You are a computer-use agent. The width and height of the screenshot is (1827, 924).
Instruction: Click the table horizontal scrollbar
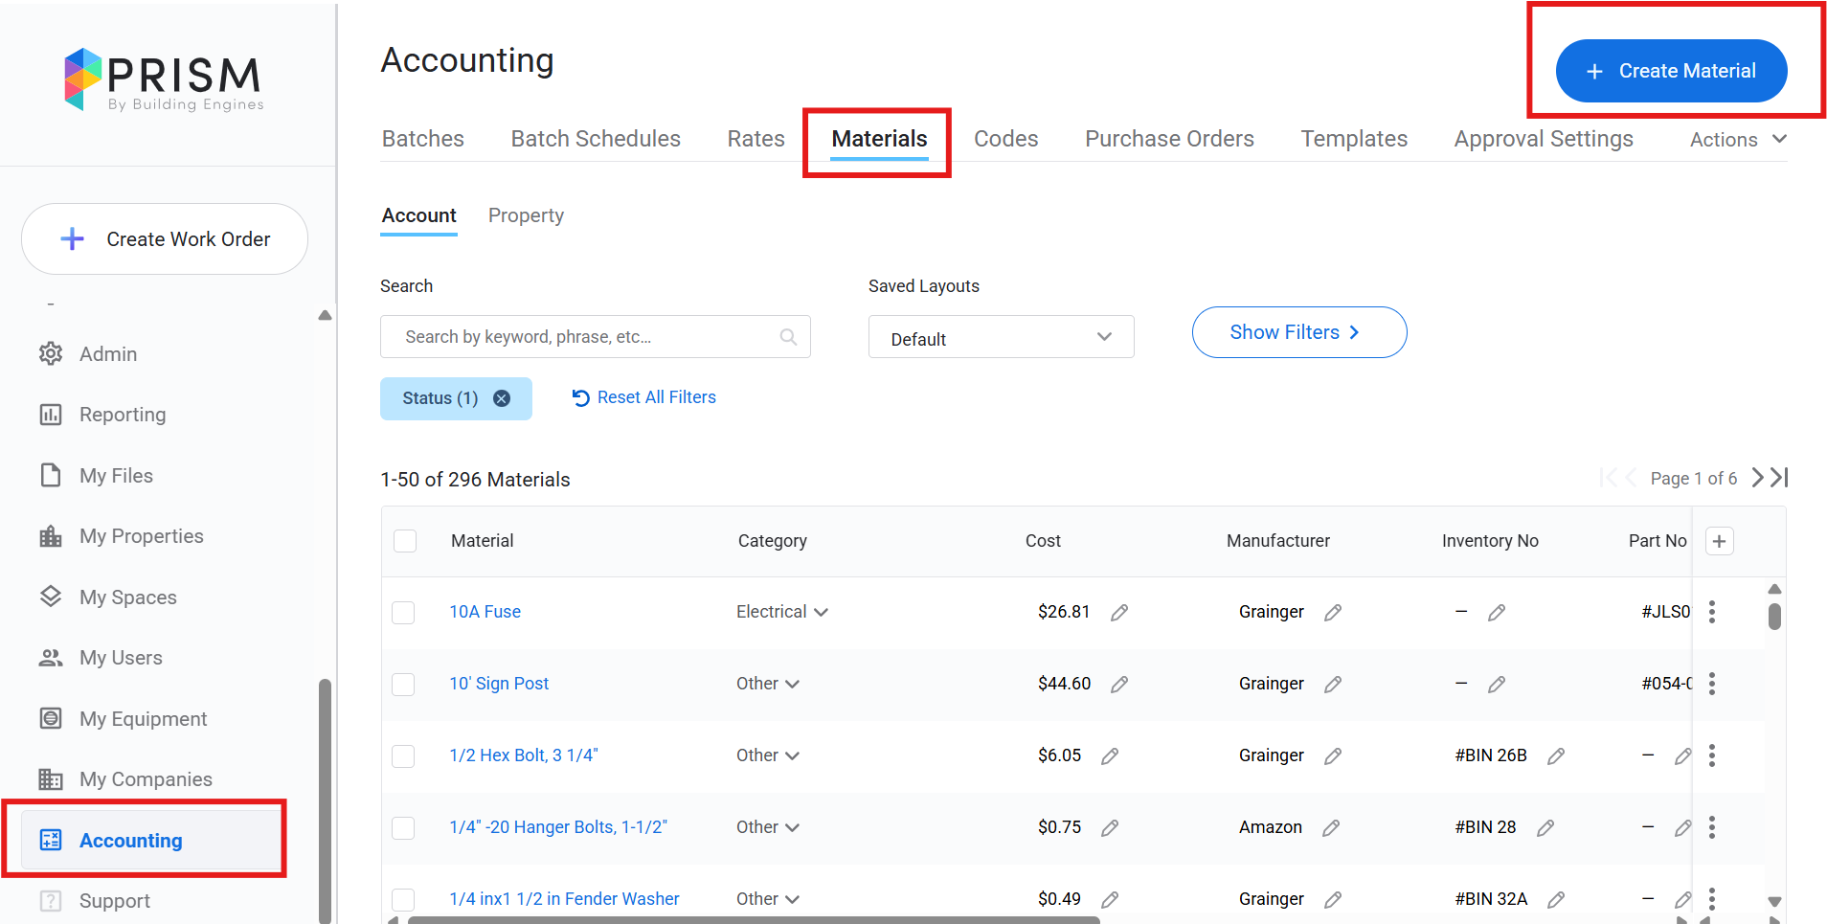coord(754,919)
